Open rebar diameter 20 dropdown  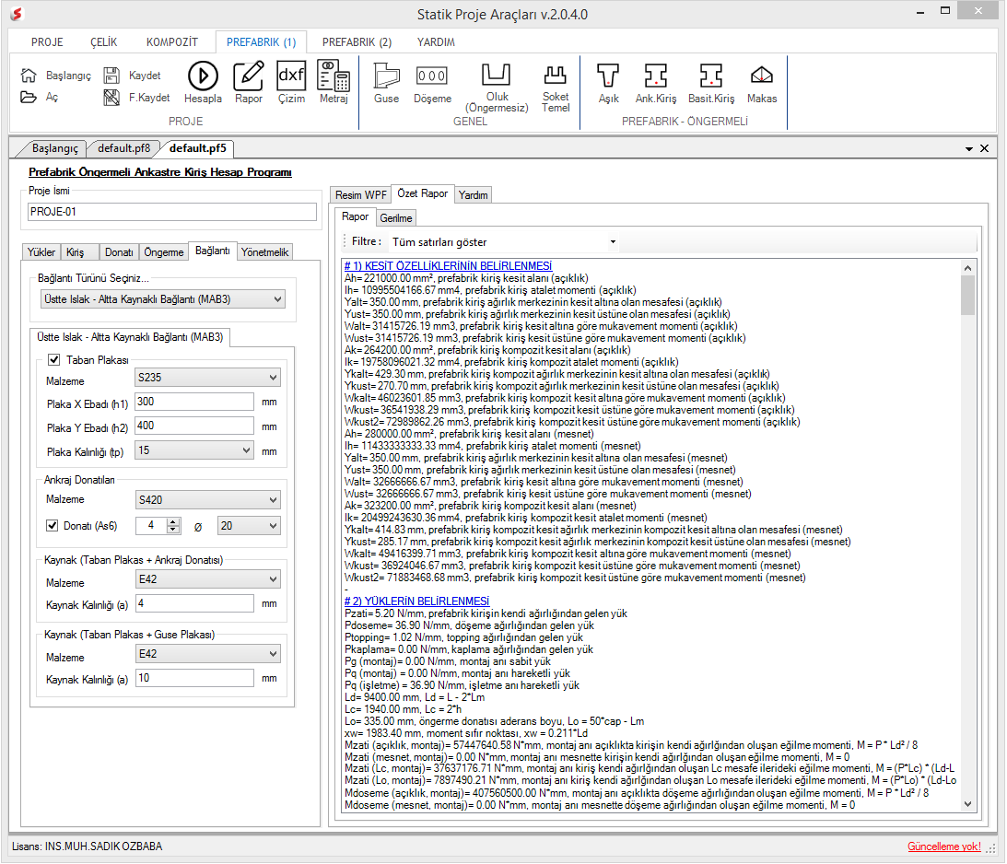point(249,526)
